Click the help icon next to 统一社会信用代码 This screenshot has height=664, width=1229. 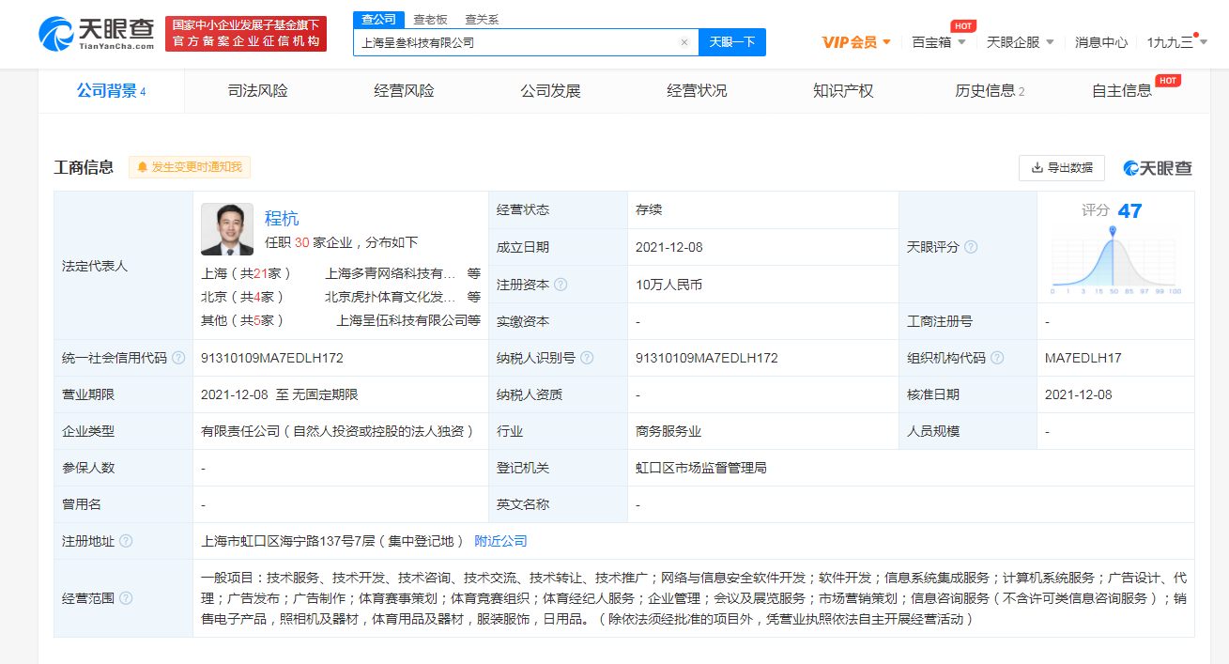pyautogui.click(x=178, y=358)
